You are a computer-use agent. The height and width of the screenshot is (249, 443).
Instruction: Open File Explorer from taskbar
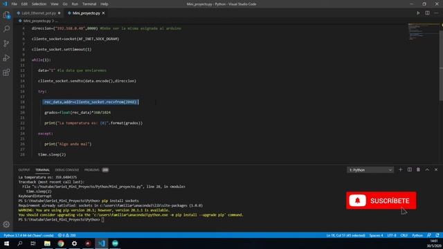[47, 243]
